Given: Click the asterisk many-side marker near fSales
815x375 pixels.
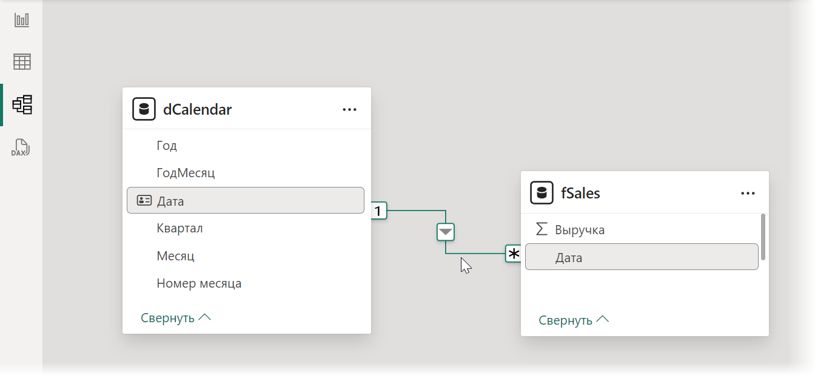Looking at the screenshot, I should coord(514,254).
